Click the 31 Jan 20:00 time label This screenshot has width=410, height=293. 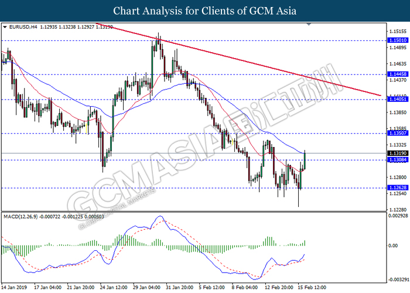[x=180, y=288]
